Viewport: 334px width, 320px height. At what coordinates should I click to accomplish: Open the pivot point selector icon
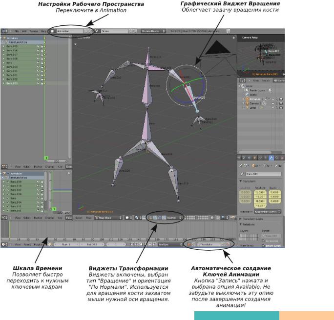pyautogui.click(x=137, y=218)
